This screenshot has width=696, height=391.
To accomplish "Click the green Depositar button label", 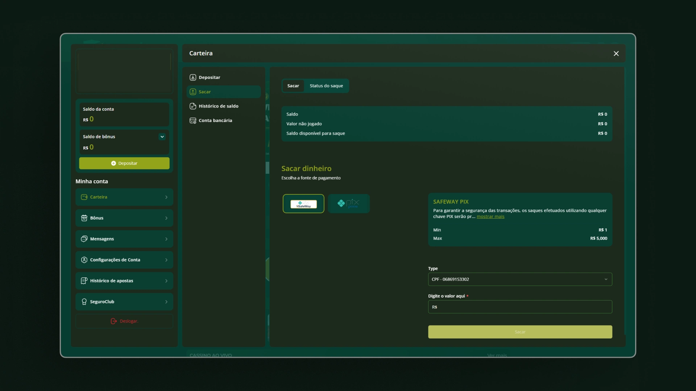I will [x=128, y=163].
